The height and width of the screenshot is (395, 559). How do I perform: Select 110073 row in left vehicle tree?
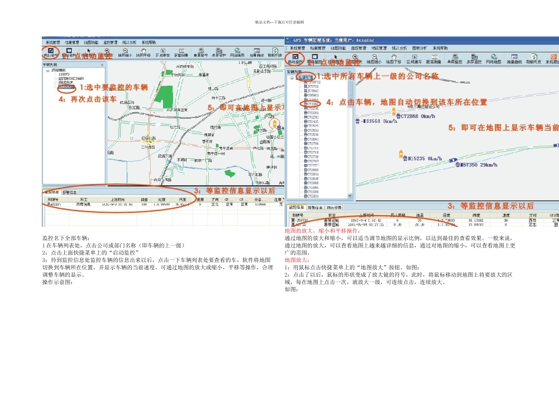(x=64, y=75)
